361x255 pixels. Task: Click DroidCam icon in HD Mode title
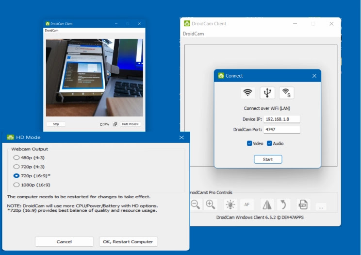click(x=10, y=137)
